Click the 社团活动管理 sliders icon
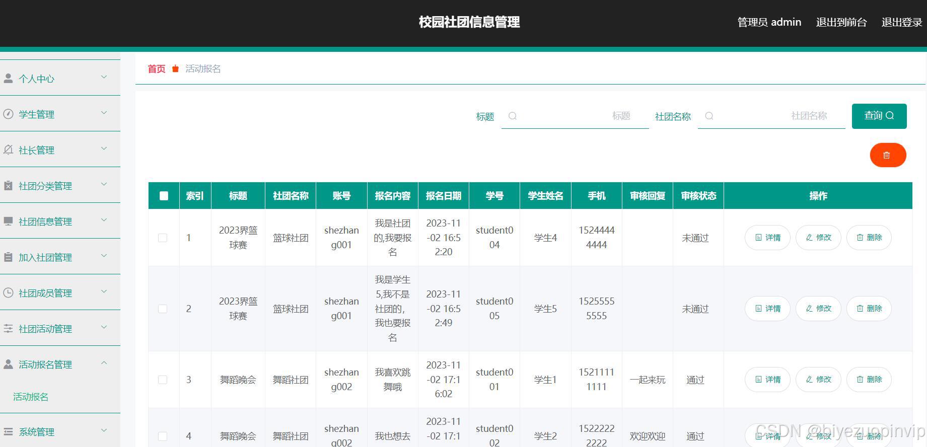Viewport: 927px width, 447px height. point(8,328)
